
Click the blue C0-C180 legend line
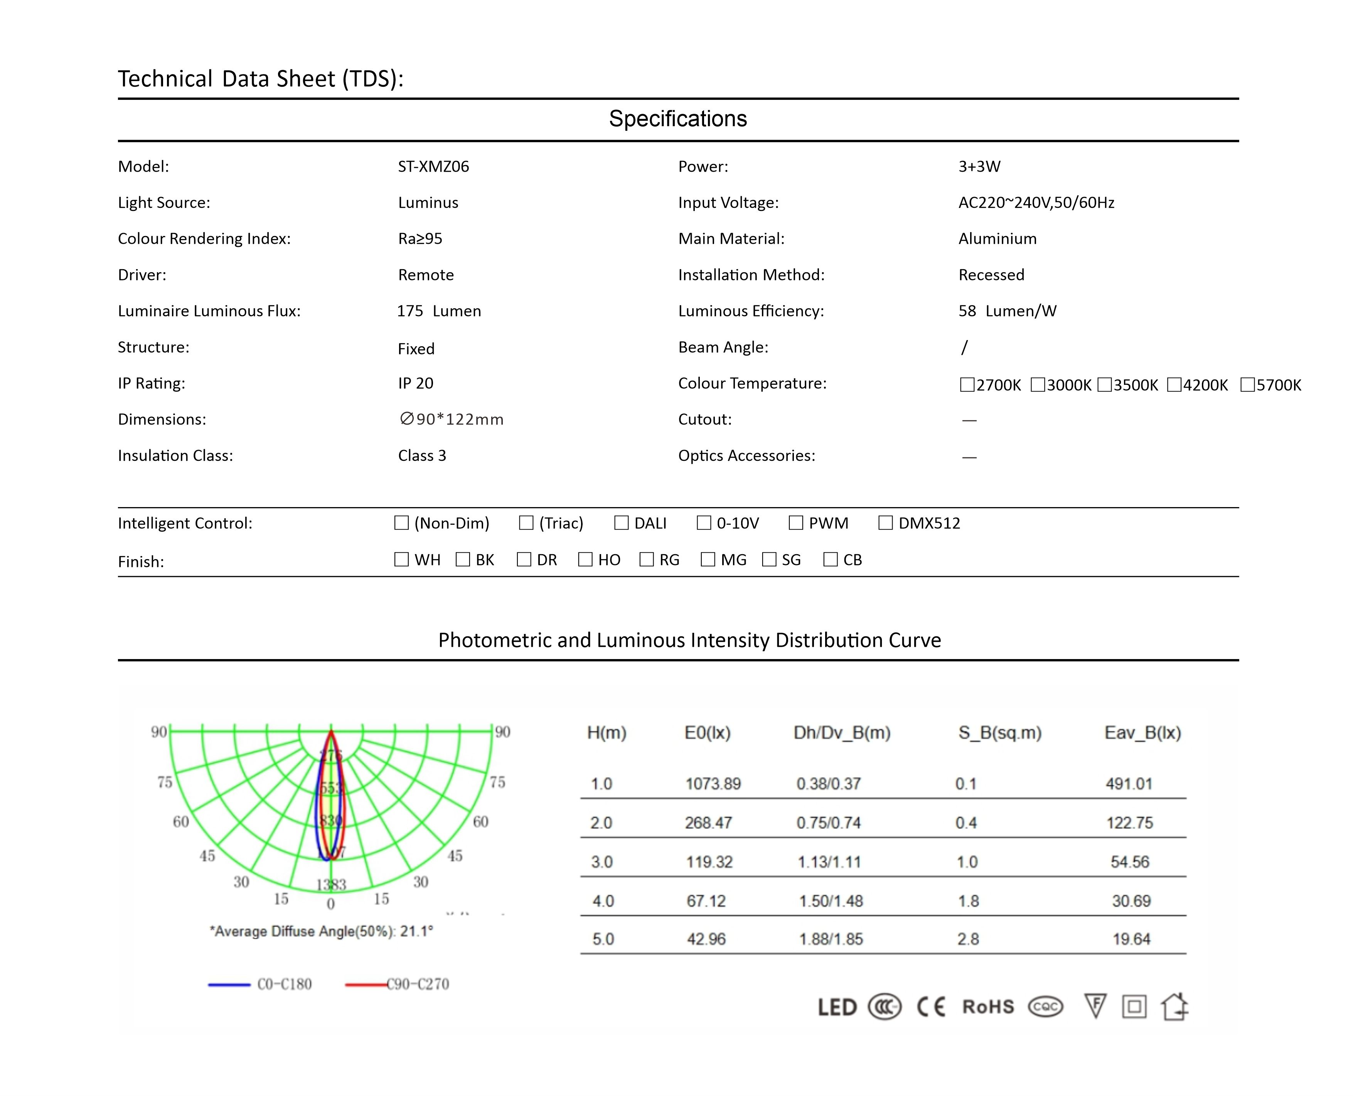click(x=229, y=984)
